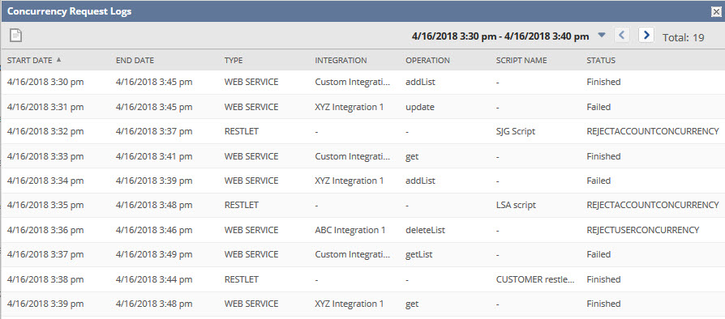Click REJECTACCOUNTCONCURRENCY status in LSA script row
The width and height of the screenshot is (725, 319).
click(653, 205)
